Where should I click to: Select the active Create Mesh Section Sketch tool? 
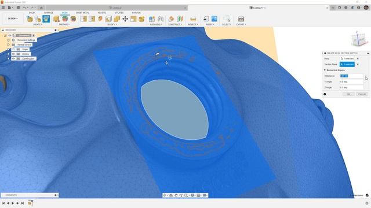coord(46,19)
